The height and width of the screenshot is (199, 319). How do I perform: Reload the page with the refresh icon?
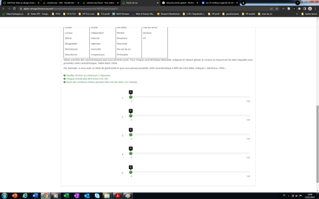tap(14, 8)
